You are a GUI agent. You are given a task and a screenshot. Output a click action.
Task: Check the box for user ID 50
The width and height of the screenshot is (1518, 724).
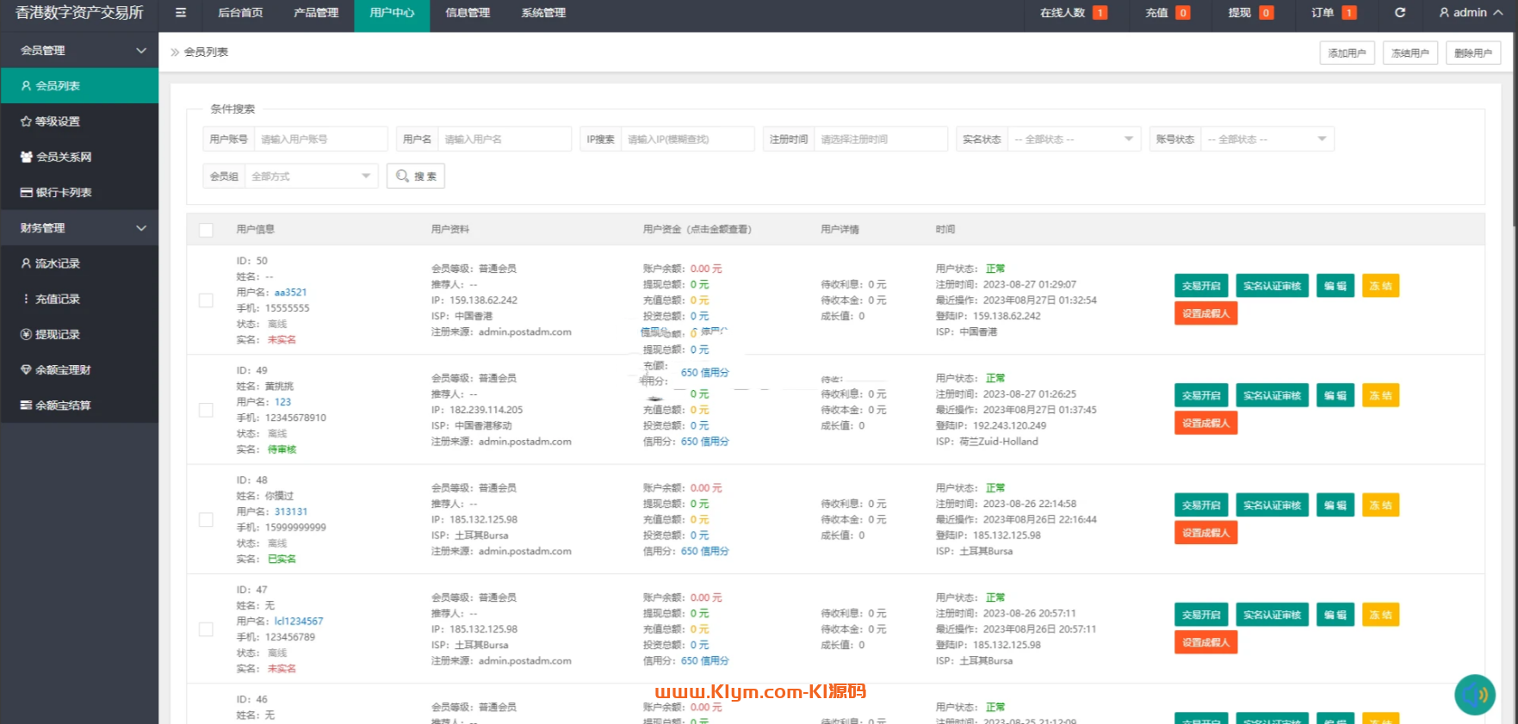click(x=206, y=300)
